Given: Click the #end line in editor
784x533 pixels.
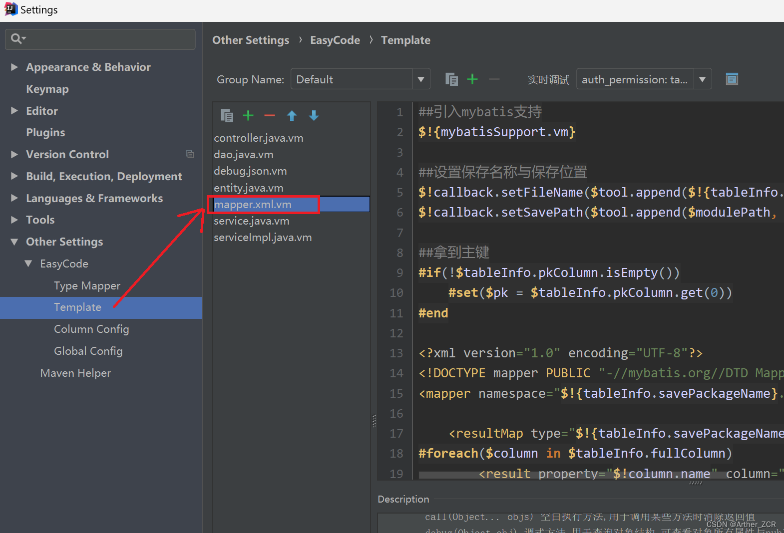Looking at the screenshot, I should point(433,313).
